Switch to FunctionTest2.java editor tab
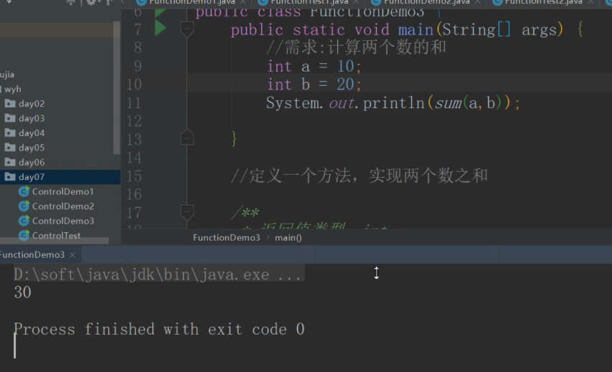The width and height of the screenshot is (612, 372). (543, 2)
